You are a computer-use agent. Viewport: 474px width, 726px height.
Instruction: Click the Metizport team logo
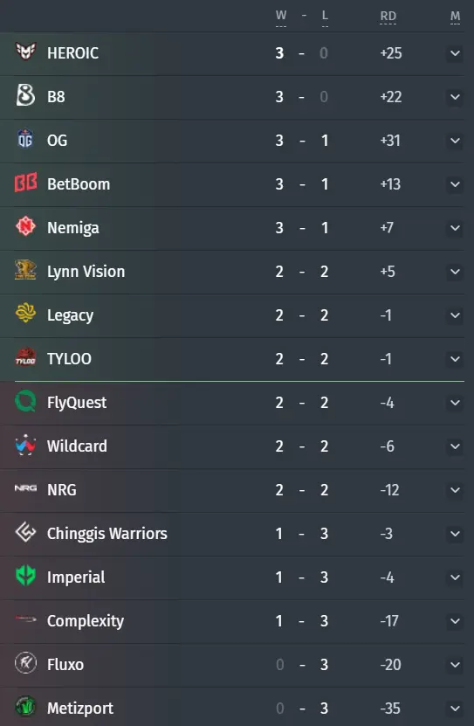25,707
